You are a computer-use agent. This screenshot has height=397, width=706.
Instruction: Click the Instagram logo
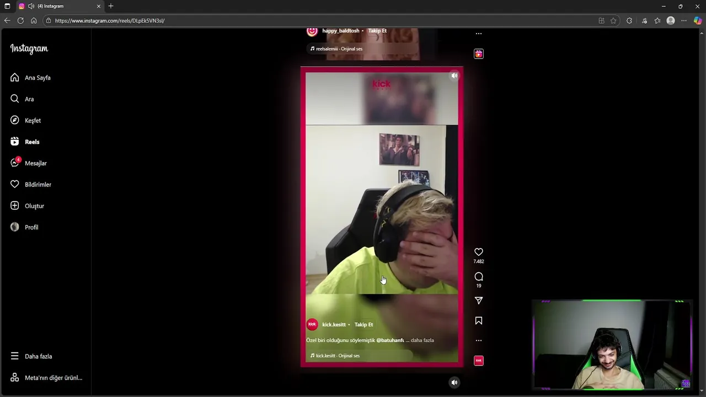pyautogui.click(x=29, y=49)
